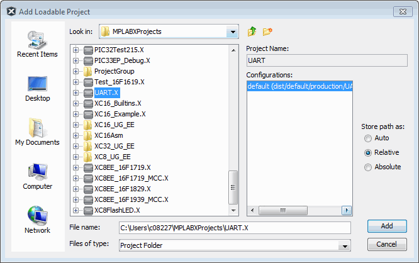
Task: Select XC16_Builtins.X project name
Action: 118,103
